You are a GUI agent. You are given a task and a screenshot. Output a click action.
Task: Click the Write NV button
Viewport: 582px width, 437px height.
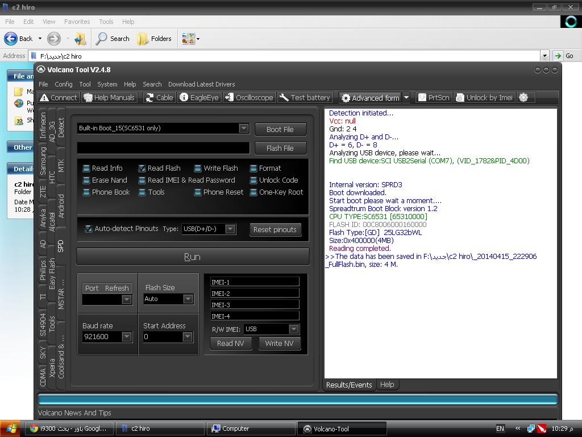click(x=279, y=343)
